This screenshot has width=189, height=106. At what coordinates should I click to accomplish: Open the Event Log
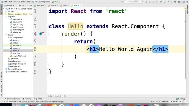[x=180, y=99]
